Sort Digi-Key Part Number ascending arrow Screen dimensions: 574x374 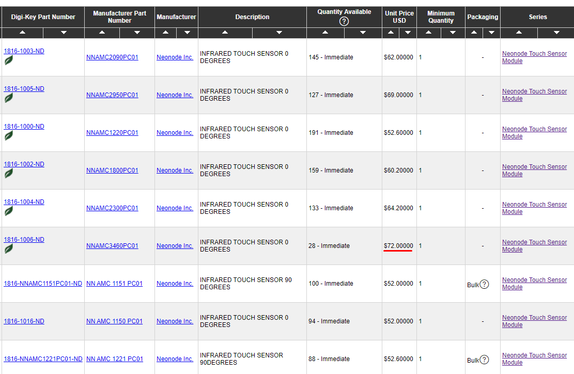point(22,33)
